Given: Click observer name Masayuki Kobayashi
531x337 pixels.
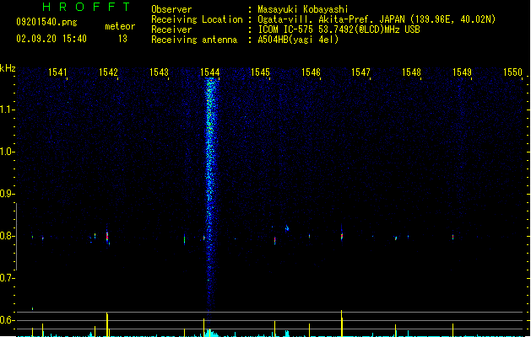Looking at the screenshot, I should pyautogui.click(x=303, y=9).
